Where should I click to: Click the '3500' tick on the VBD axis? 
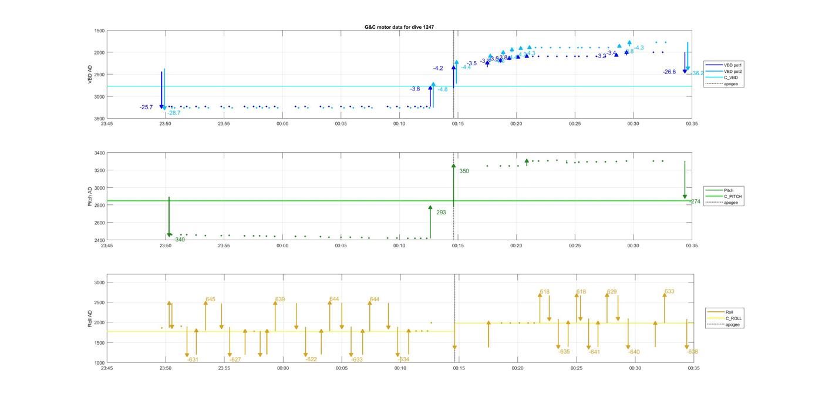(99, 119)
